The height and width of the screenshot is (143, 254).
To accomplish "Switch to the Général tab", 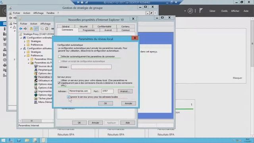I will 65,27.
